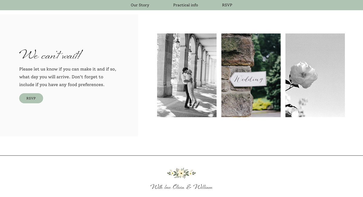Screen dimensions: 363x197
Task: Click the horizontal divider line above footer
Action: [181, 155]
